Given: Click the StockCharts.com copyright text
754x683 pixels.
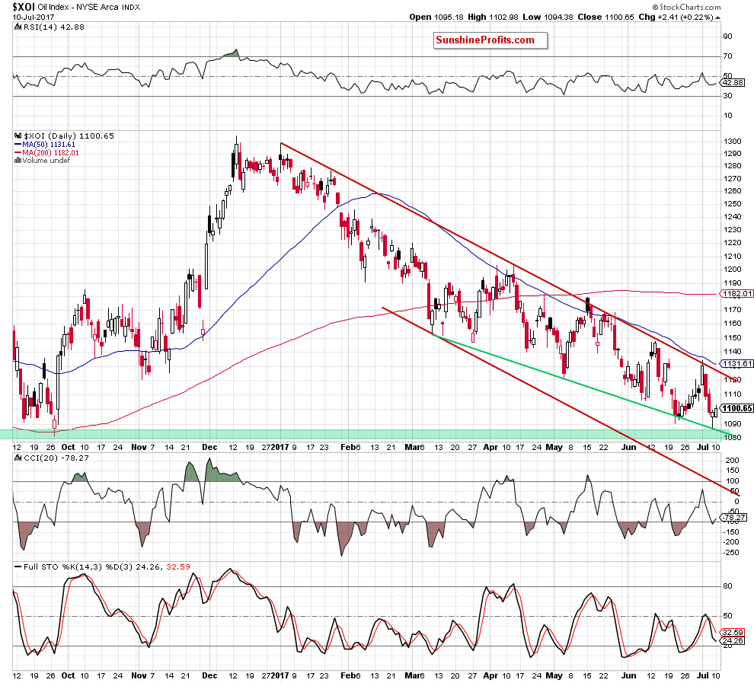Looking at the screenshot, I should click(x=687, y=7).
